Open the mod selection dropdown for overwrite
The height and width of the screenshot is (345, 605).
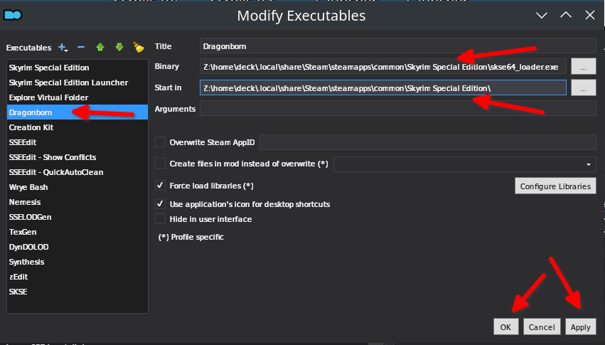coord(589,164)
